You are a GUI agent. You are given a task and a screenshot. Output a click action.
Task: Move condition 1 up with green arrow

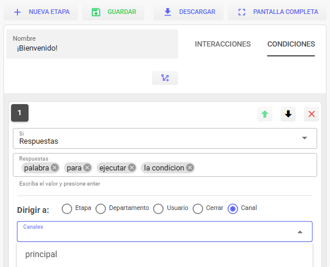coord(265,114)
